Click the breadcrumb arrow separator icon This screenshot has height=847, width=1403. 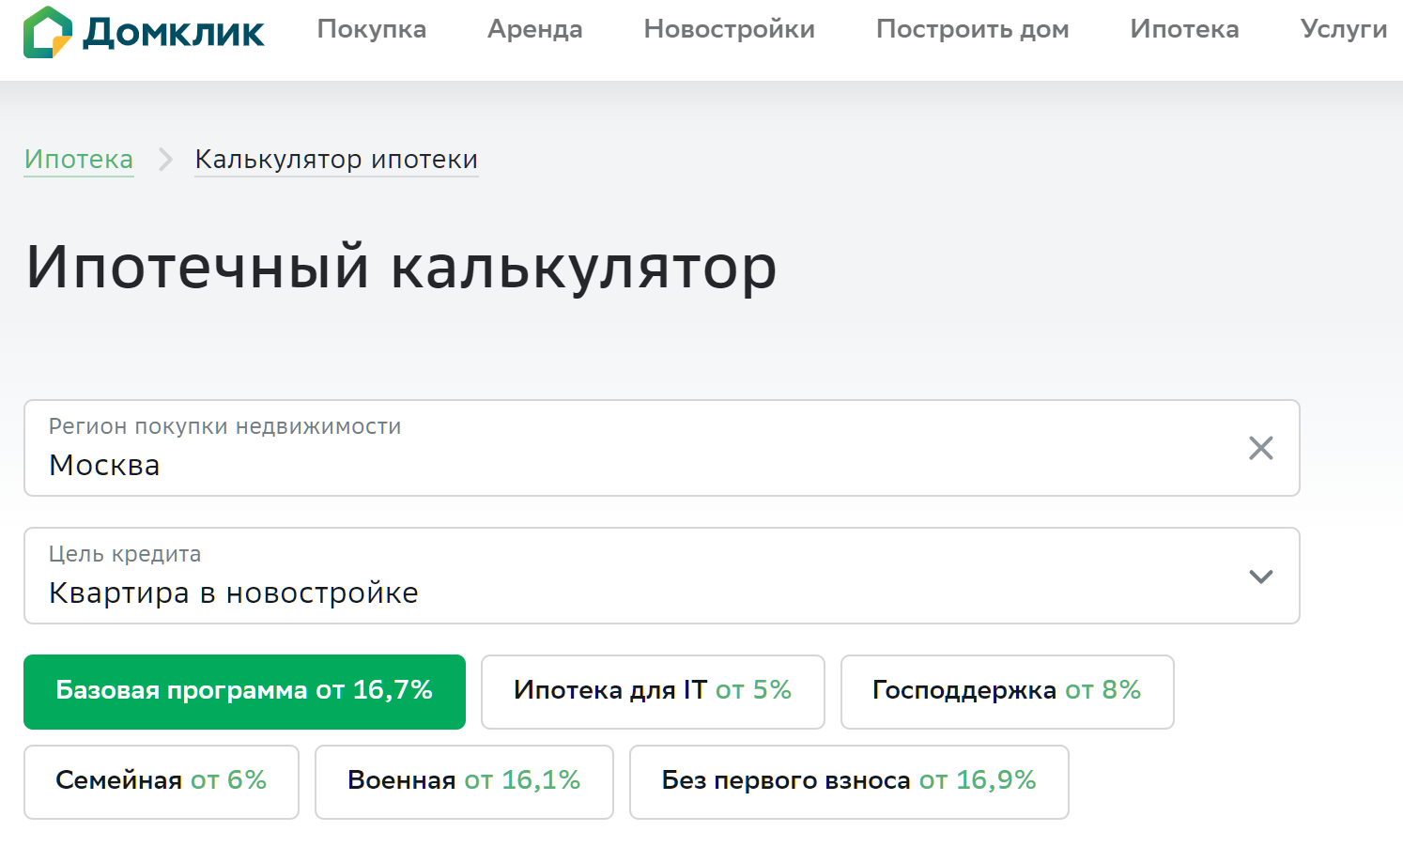pyautogui.click(x=165, y=160)
